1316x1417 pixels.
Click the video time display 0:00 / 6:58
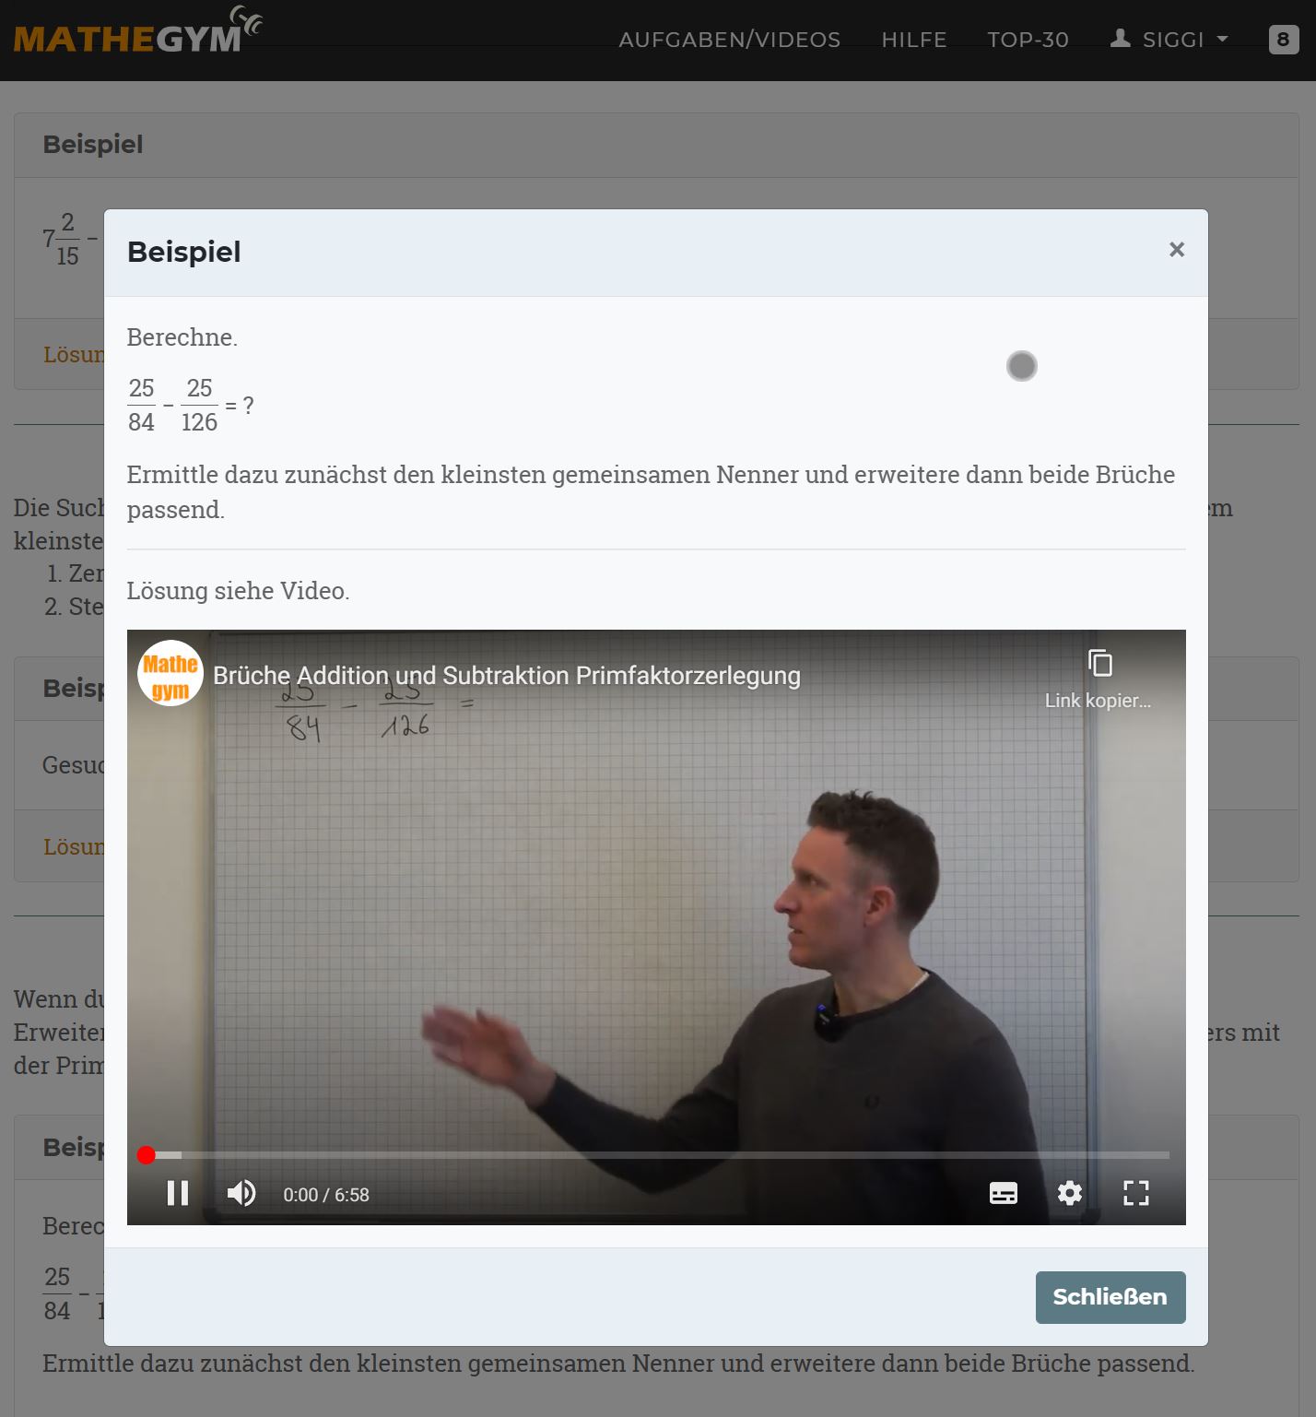tap(326, 1195)
